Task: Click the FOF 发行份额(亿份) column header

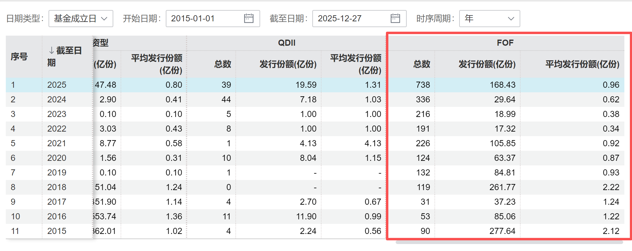Action: pos(487,64)
